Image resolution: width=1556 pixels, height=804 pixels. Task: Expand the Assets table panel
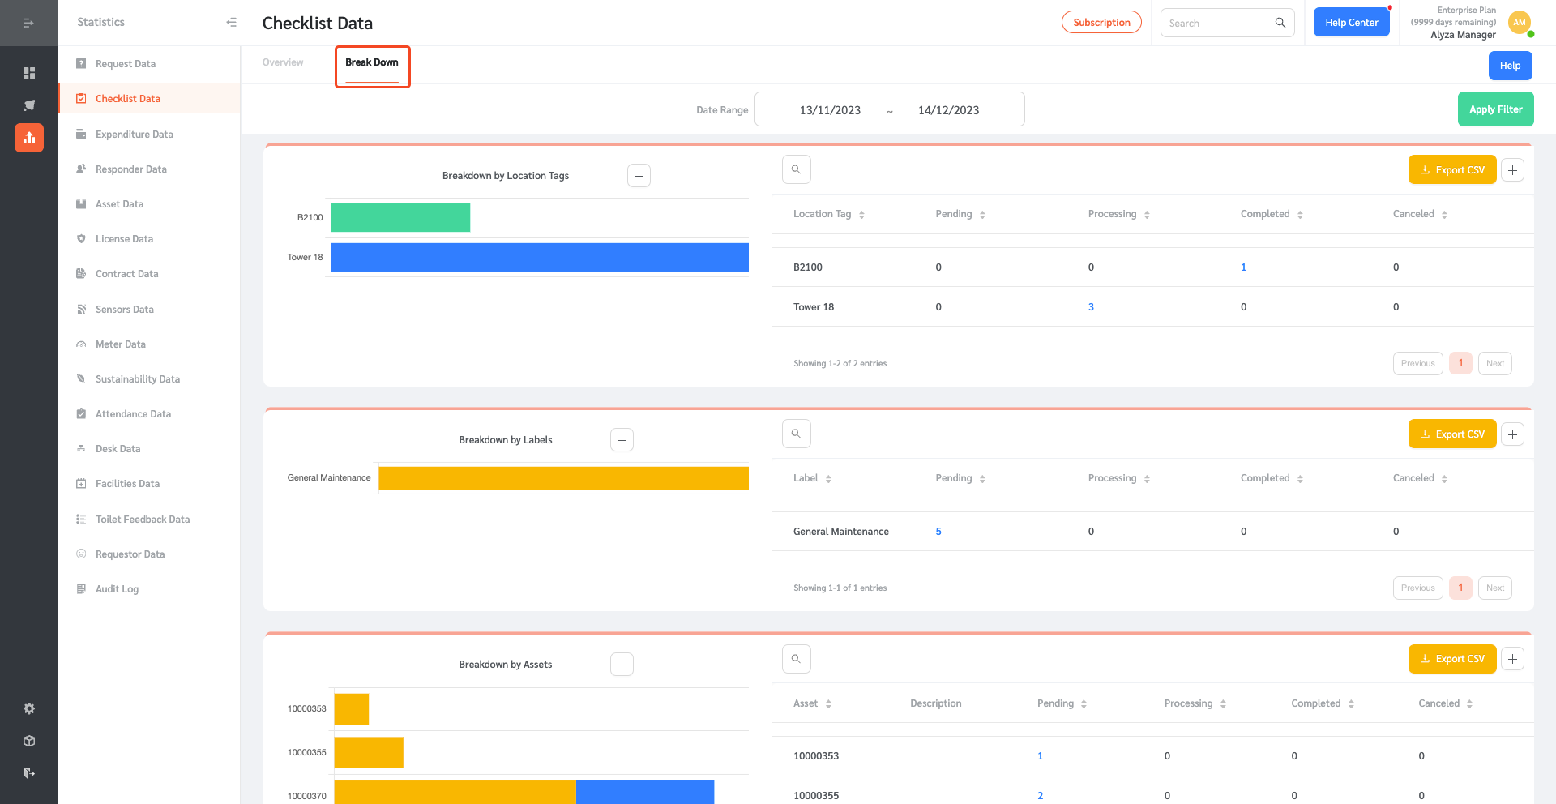click(x=1513, y=659)
